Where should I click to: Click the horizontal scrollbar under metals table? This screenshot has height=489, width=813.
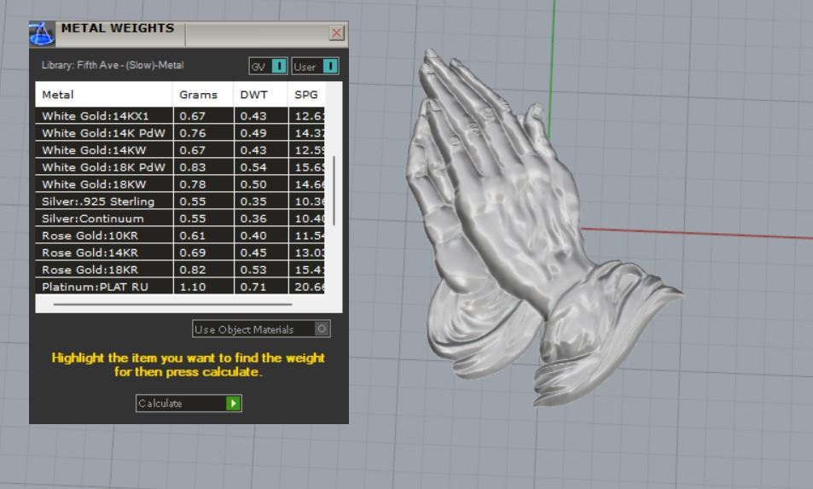coord(172,305)
